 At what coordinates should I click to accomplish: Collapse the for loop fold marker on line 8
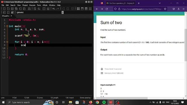7,42
